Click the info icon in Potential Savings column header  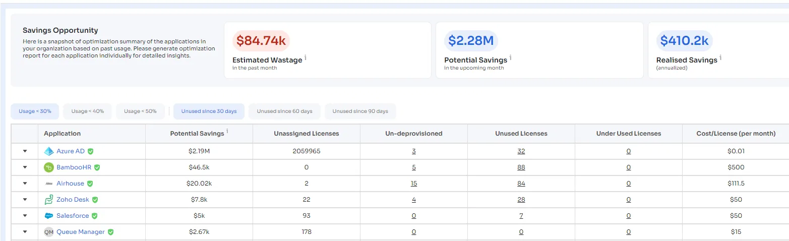tap(227, 132)
